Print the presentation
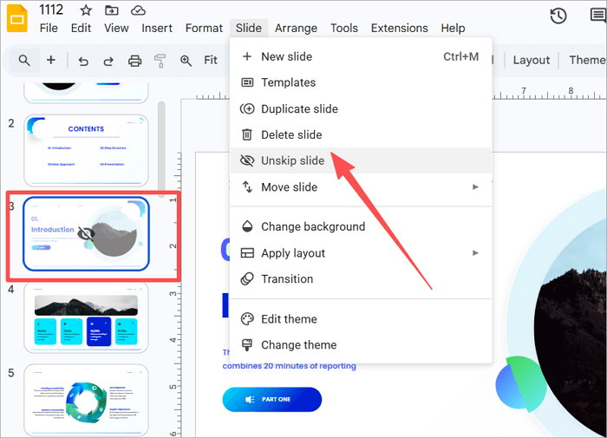The height and width of the screenshot is (438, 607). coord(134,61)
